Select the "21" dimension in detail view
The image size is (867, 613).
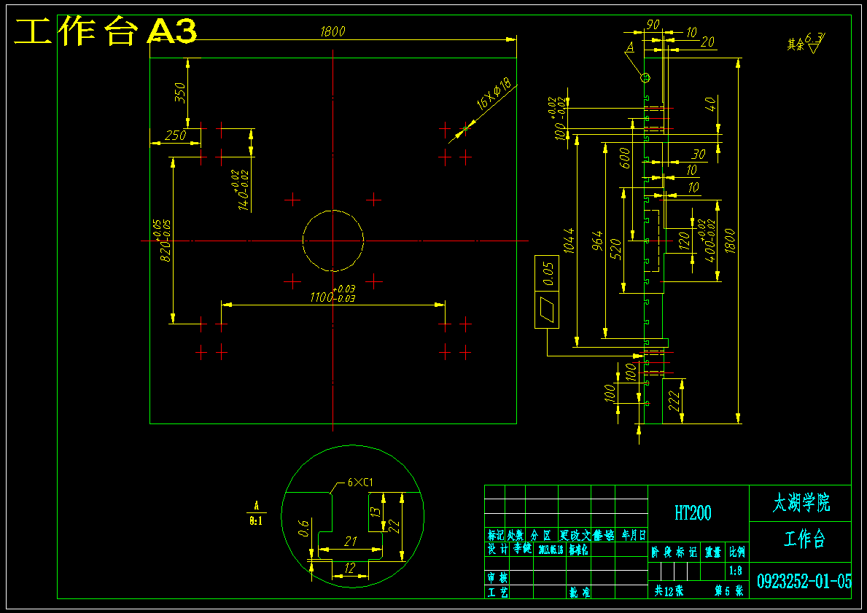coord(351,542)
